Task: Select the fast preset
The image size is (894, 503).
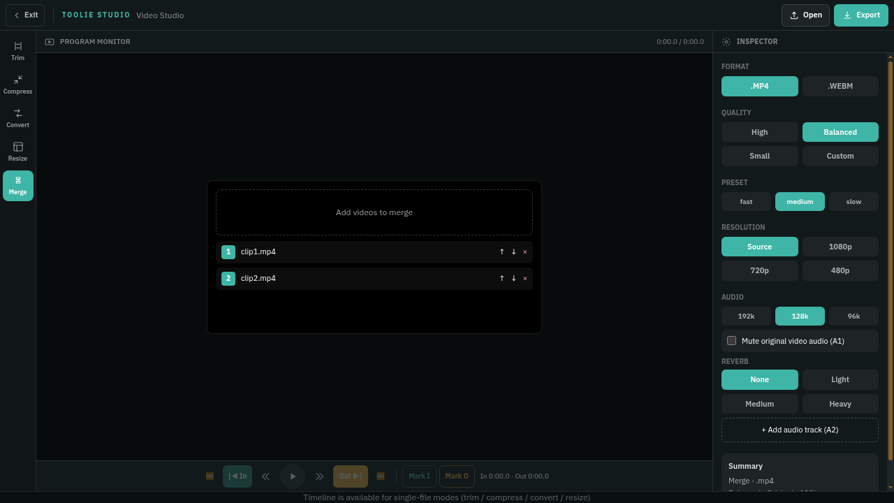Action: tap(746, 201)
